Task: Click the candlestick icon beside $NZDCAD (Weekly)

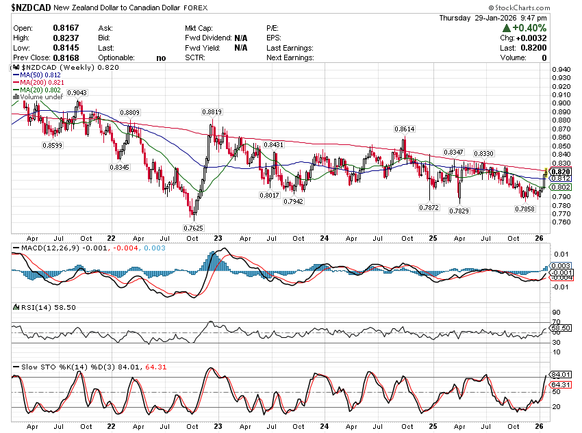Action: point(17,68)
